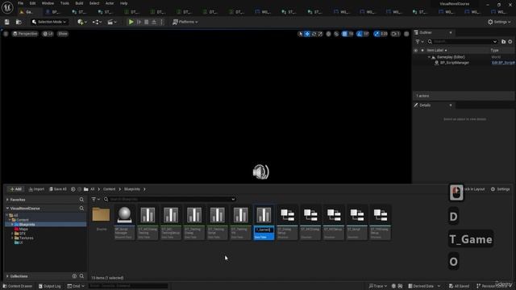Open the Blueprints toolbar dropdown
This screenshot has width=516, height=290.
tap(97, 22)
